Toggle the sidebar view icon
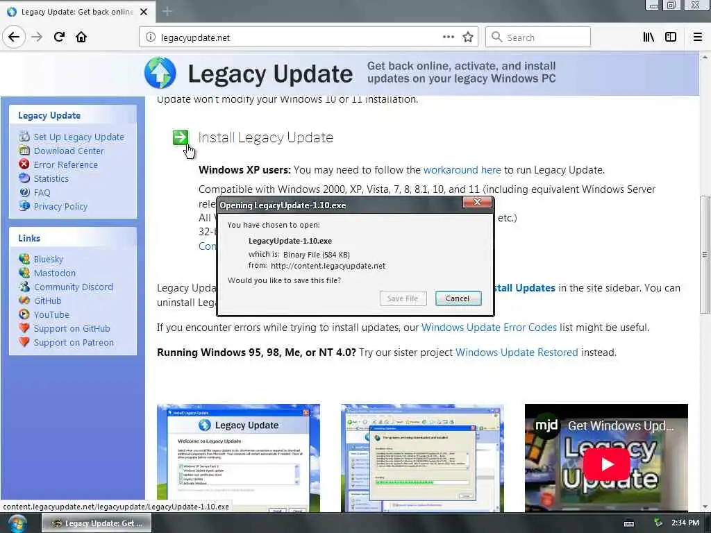 coord(671,37)
